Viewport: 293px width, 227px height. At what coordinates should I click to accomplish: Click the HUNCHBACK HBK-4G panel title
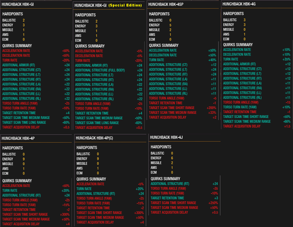[239, 4]
